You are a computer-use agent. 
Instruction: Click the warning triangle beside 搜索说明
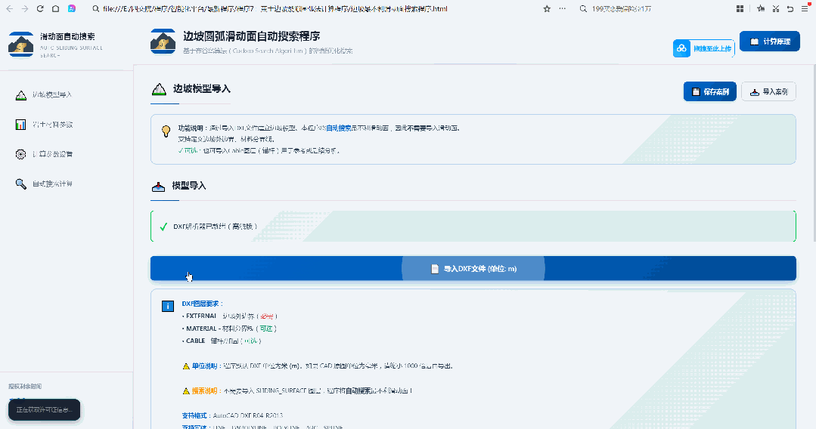[186, 391]
